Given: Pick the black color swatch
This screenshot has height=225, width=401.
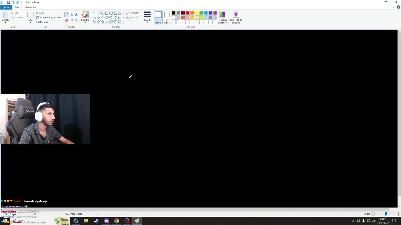Looking at the screenshot, I should coord(174,13).
